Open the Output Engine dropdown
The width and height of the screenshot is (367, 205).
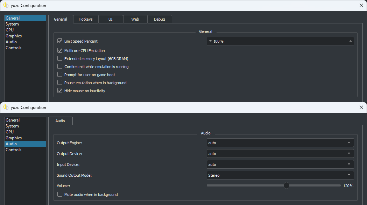(280, 143)
